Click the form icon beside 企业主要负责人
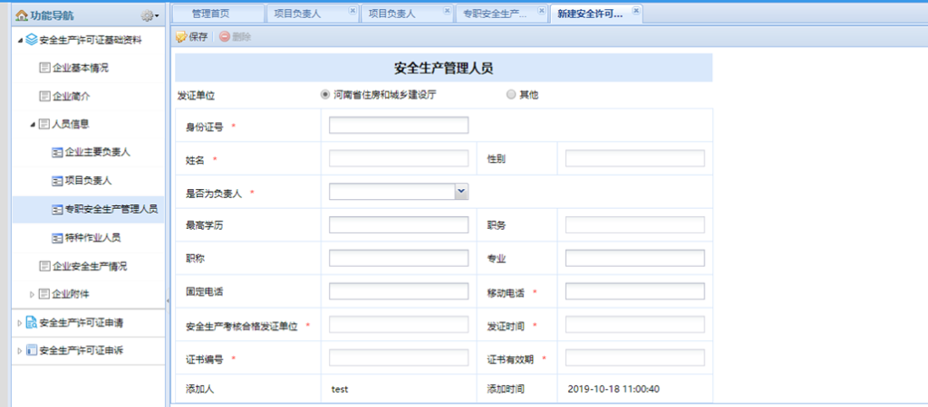 tap(57, 153)
